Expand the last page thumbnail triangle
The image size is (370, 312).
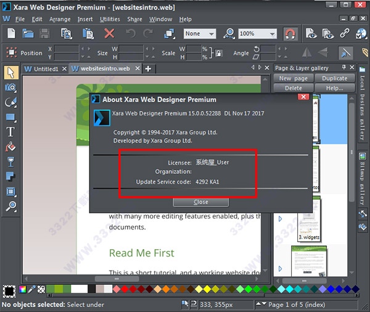[280, 269]
